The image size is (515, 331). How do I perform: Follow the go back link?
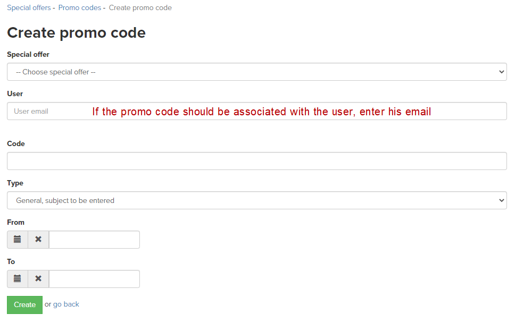[66, 304]
